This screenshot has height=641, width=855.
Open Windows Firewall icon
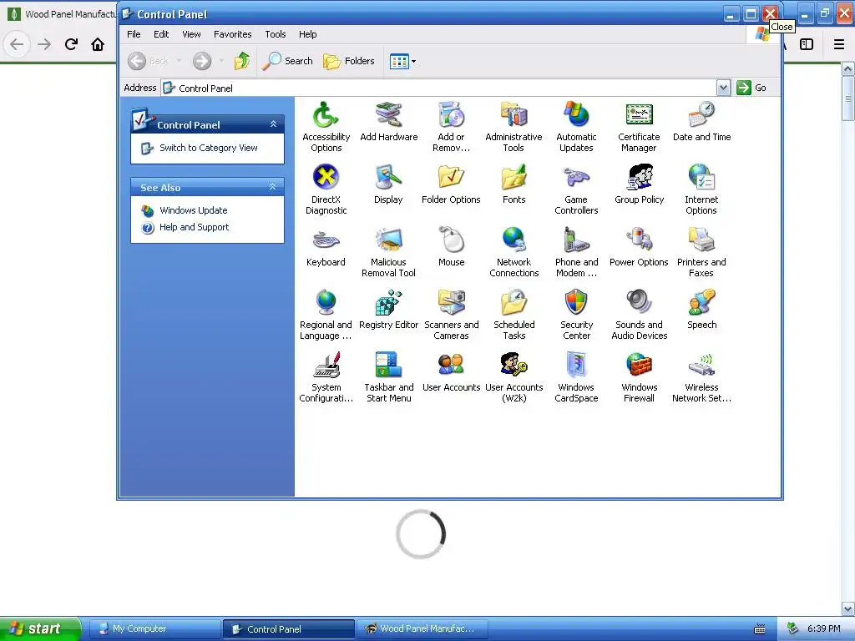pyautogui.click(x=639, y=377)
